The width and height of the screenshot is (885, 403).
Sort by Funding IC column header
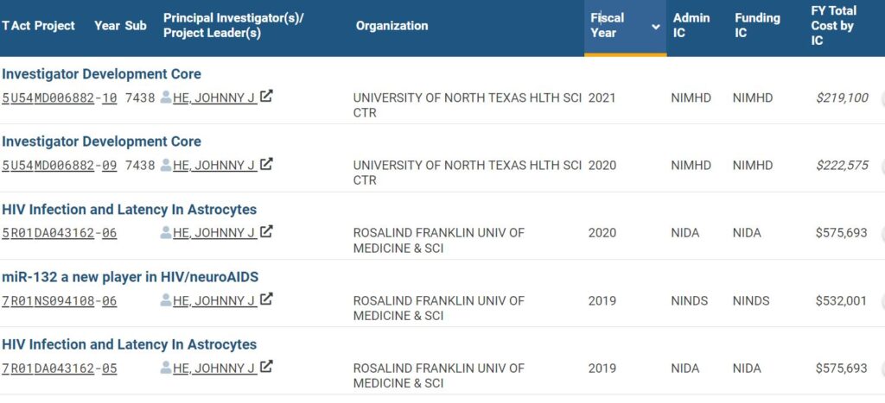tap(757, 25)
